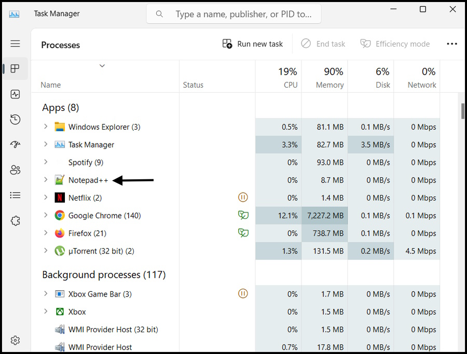Open the three-dot overflow menu

[452, 44]
